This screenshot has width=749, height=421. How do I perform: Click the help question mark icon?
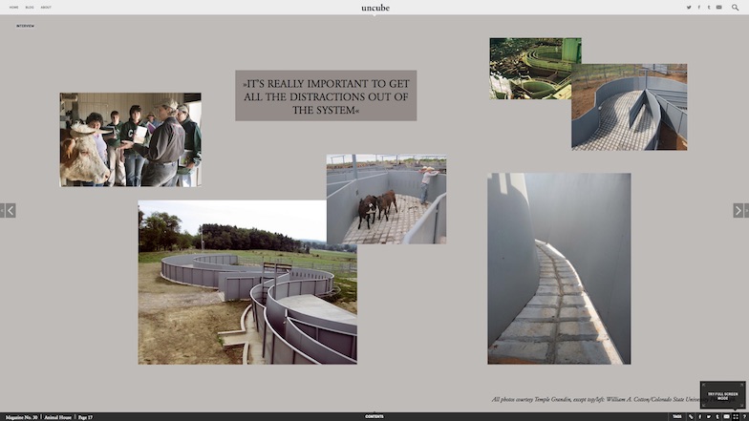(744, 416)
